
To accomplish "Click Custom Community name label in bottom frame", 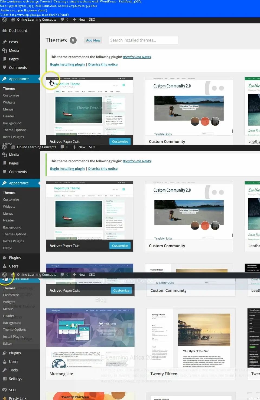I will coord(168,290).
